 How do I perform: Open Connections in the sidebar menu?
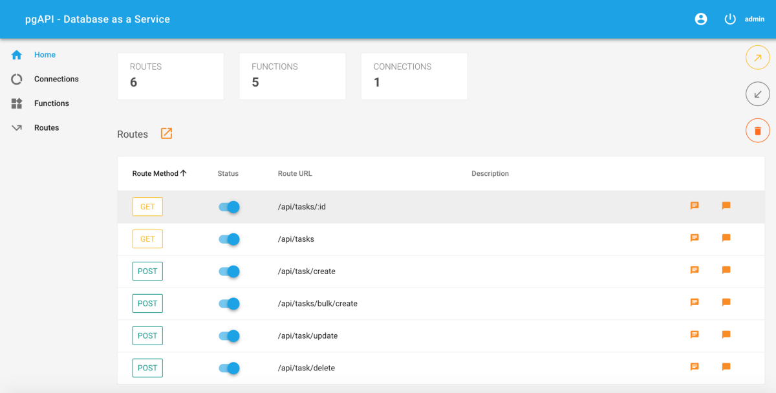pyautogui.click(x=56, y=79)
